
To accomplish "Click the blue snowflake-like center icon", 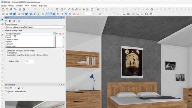I will 98,9.
